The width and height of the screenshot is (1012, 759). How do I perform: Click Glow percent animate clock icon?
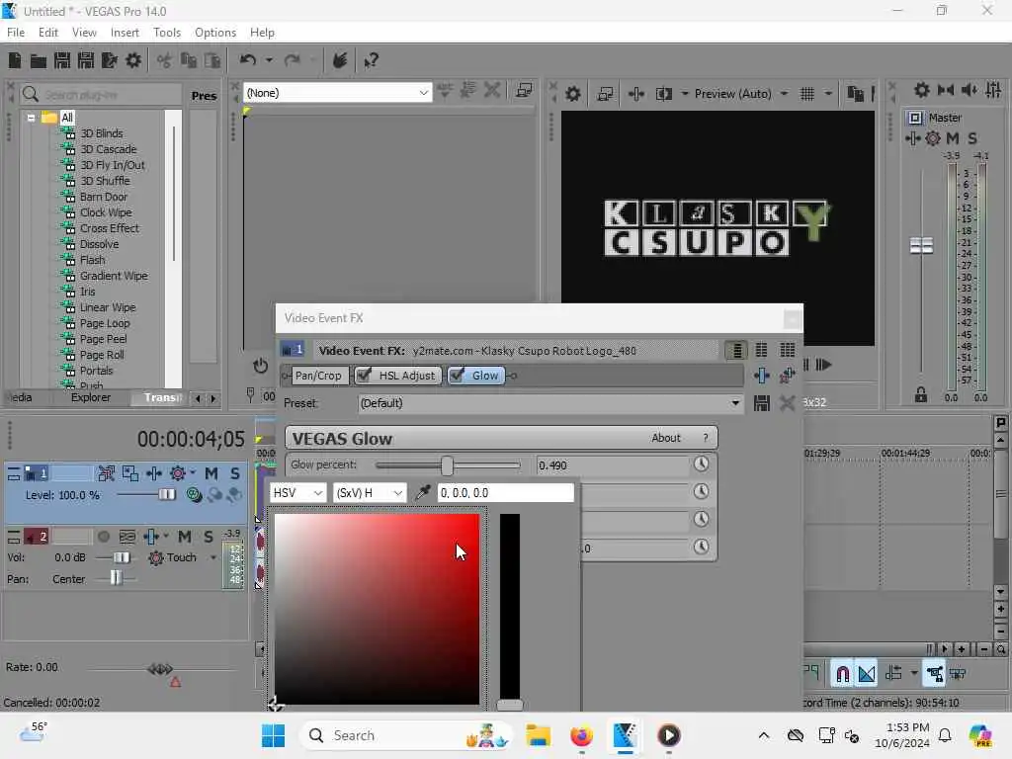click(701, 464)
